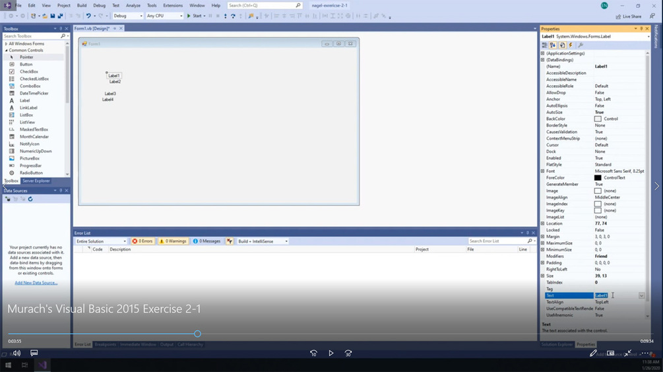Click the Save All toolbar icon
Screen dimensions: 663x372
click(x=61, y=16)
